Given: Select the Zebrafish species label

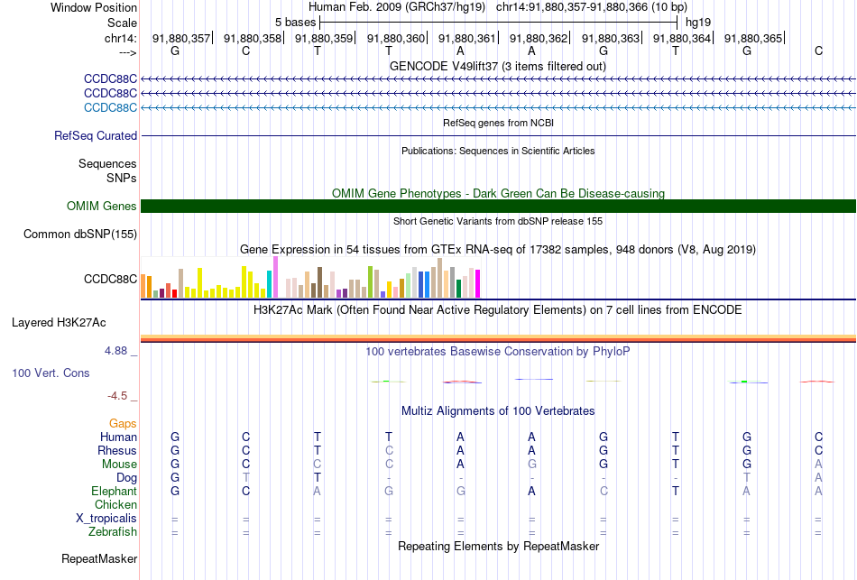Looking at the screenshot, I should click(113, 531).
